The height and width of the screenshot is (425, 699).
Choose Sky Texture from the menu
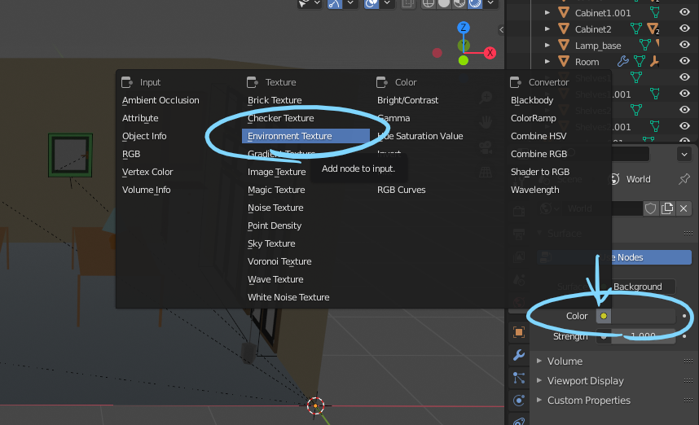[x=271, y=243]
